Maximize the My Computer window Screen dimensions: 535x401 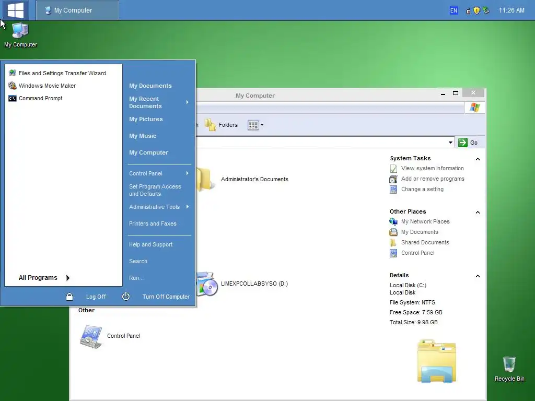tap(455, 93)
